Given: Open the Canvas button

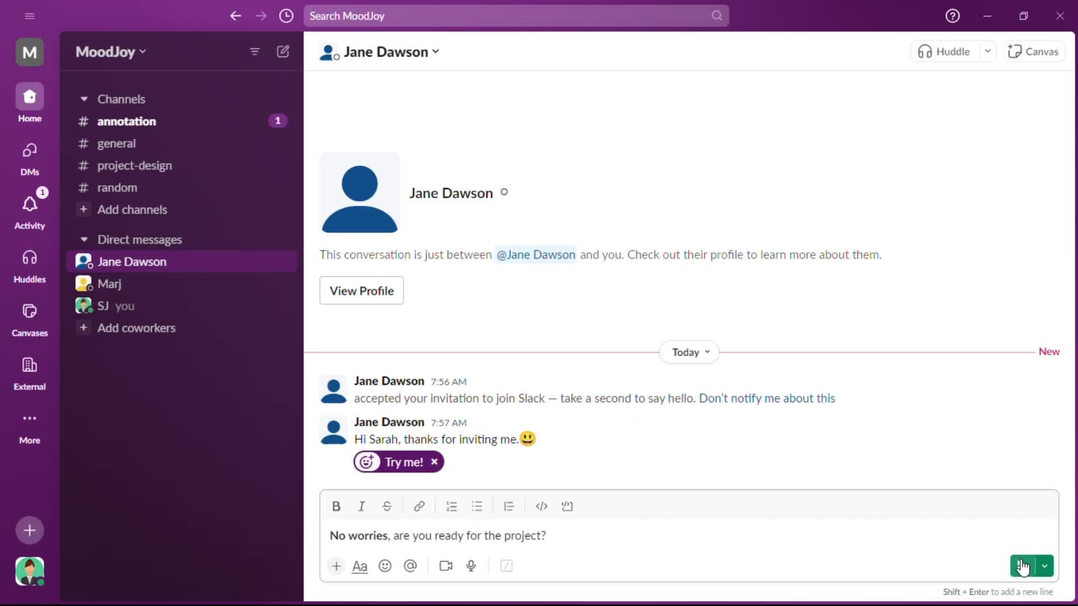Looking at the screenshot, I should [x=1034, y=52].
